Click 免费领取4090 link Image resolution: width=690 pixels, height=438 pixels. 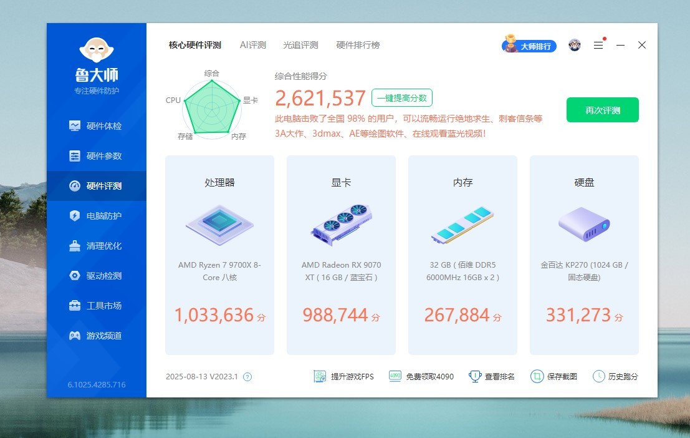click(421, 376)
